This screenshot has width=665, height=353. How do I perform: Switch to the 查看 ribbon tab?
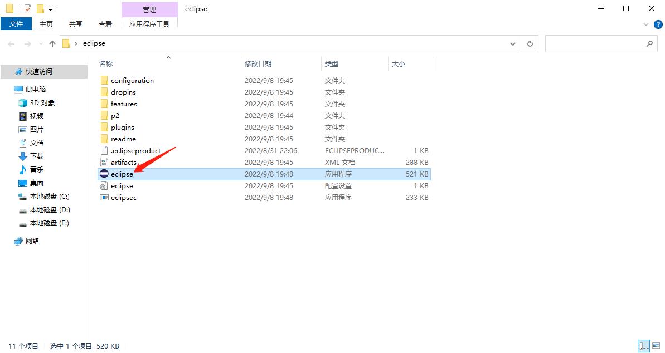point(105,24)
